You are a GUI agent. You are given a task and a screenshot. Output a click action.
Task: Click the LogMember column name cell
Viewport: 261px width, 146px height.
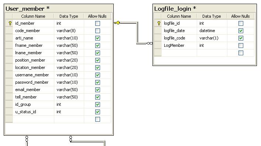click(x=179, y=46)
